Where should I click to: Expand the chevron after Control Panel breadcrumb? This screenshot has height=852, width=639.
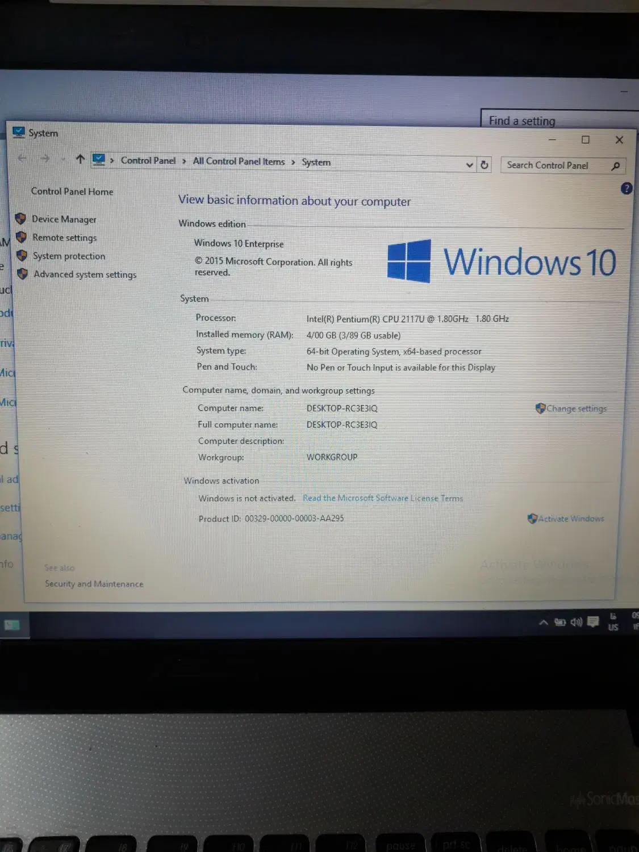point(184,161)
